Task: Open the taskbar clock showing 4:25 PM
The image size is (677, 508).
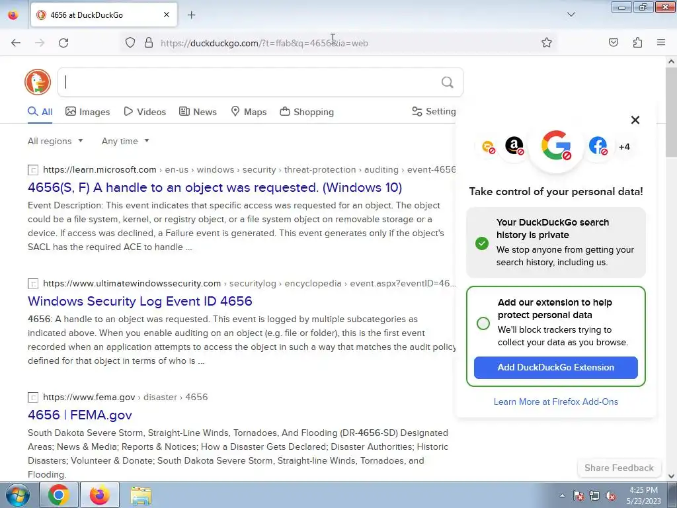Action: click(643, 495)
